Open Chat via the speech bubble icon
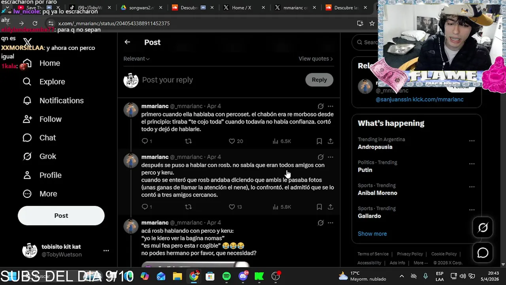The image size is (506, 285). (27, 138)
